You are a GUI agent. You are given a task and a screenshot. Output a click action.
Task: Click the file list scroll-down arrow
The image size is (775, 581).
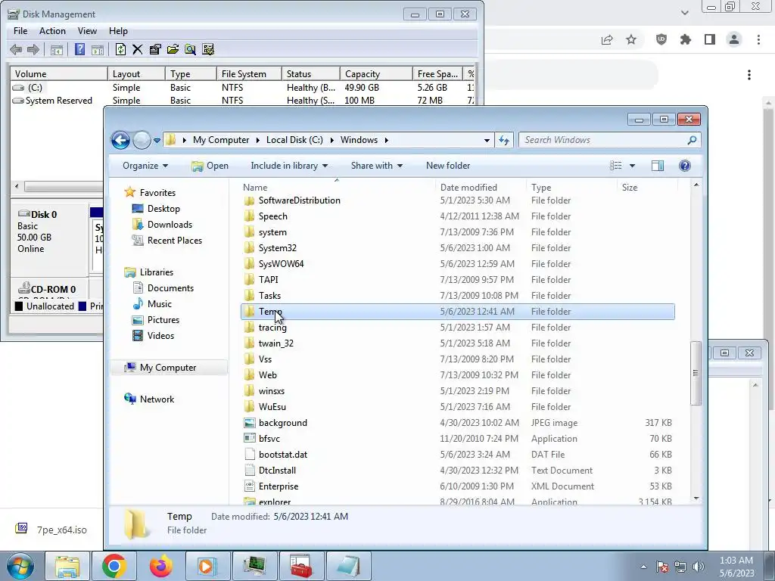696,499
